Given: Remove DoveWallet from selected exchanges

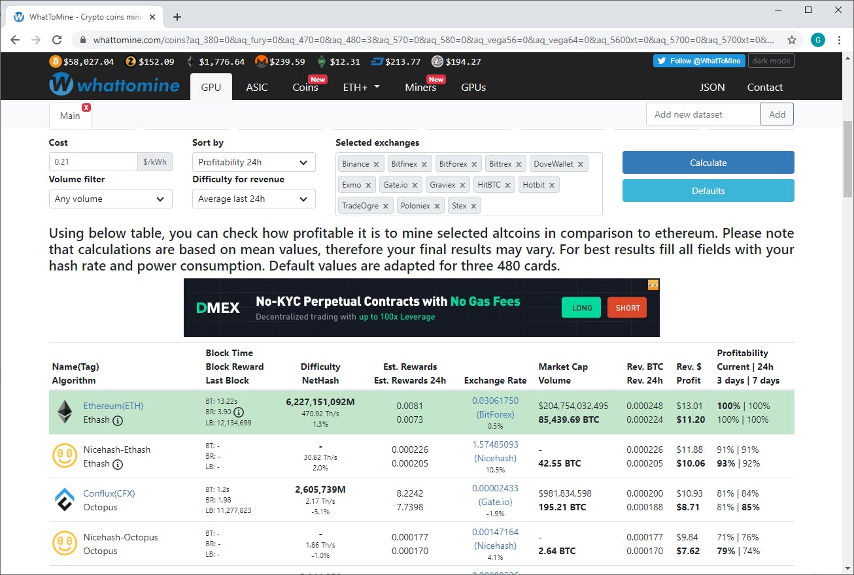Looking at the screenshot, I should [580, 164].
